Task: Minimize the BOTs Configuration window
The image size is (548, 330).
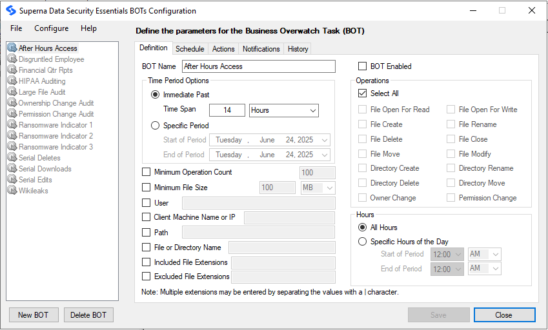Action: (473, 10)
